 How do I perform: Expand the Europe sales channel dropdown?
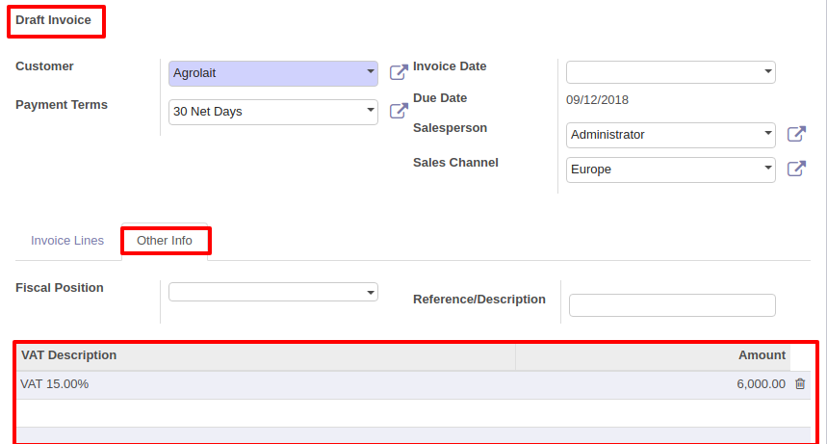[x=671, y=170]
